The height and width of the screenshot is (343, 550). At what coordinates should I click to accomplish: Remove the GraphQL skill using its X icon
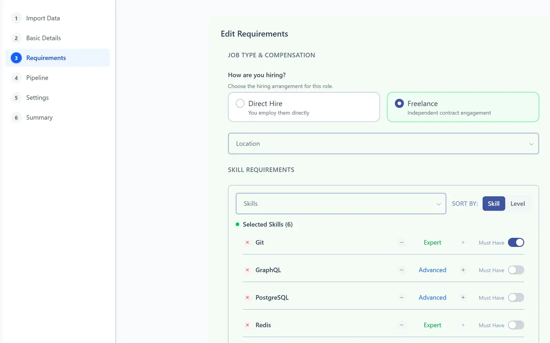tap(247, 270)
